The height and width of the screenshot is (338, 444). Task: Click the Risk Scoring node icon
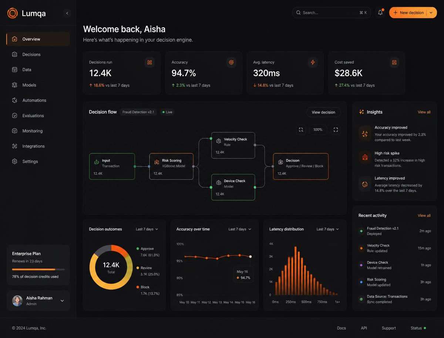(x=157, y=162)
